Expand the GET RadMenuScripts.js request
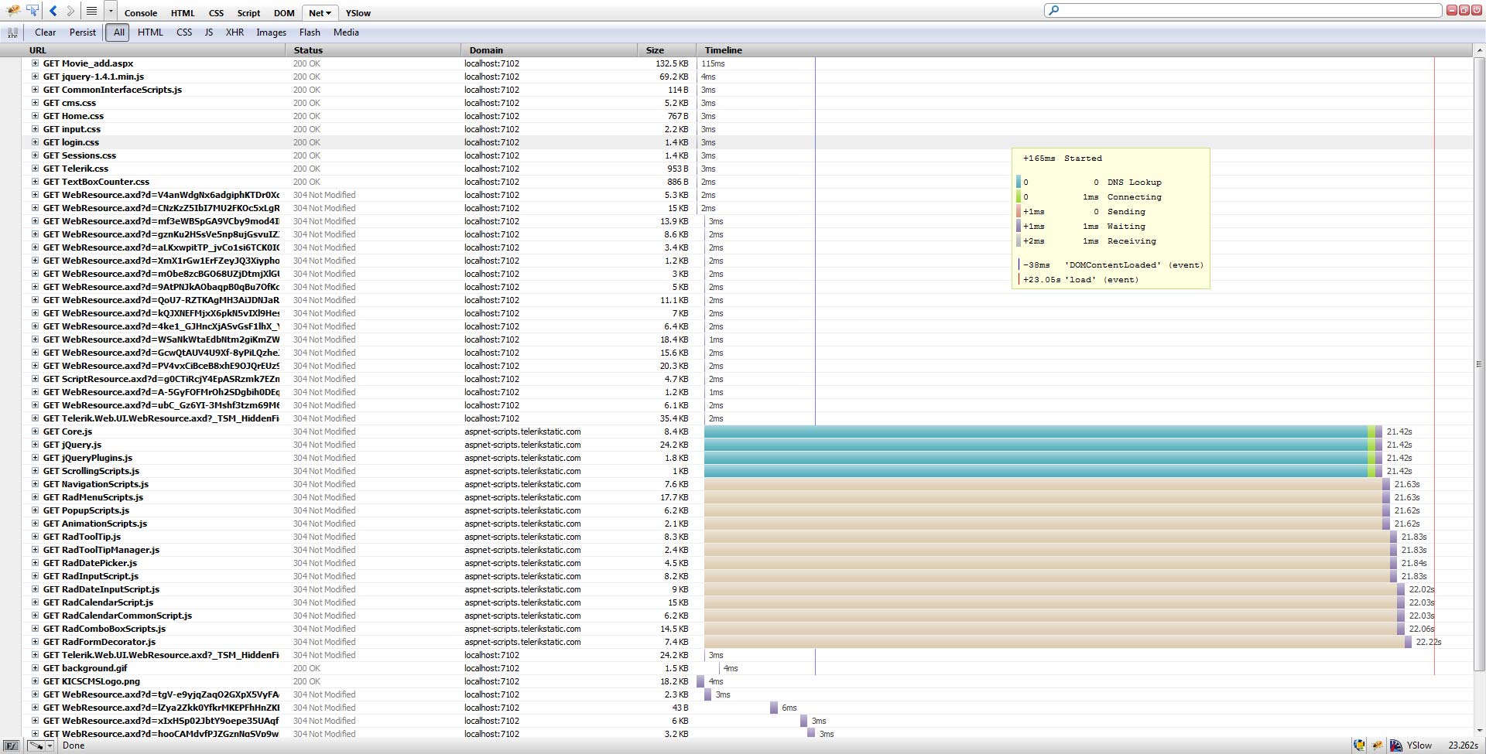The width and height of the screenshot is (1486, 754). 35,497
